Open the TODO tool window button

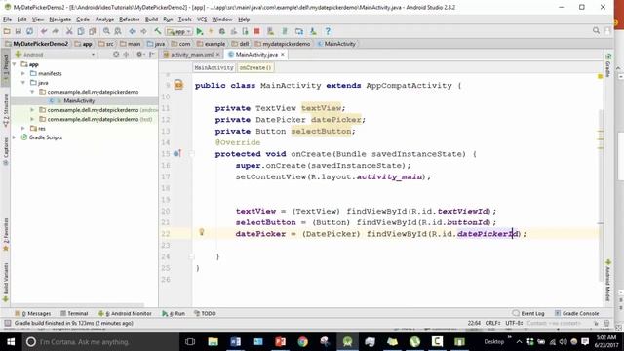click(x=205, y=313)
